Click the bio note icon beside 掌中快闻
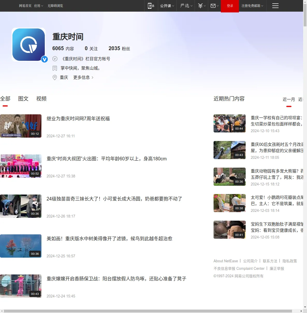307x313 pixels. point(55,68)
